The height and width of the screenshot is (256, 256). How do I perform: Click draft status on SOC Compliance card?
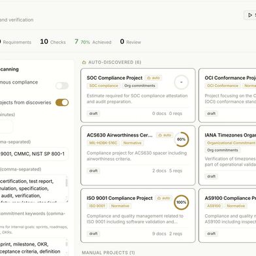[93, 114]
